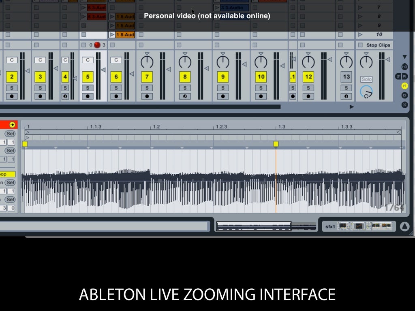Toggle the Track Delay (D) section button

click(404, 95)
